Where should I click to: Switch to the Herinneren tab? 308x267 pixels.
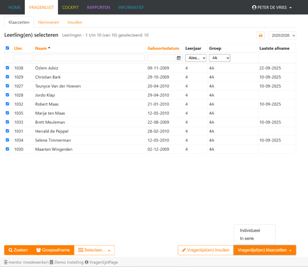point(48,22)
